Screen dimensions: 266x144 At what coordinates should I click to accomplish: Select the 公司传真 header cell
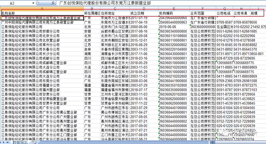[241, 13]
